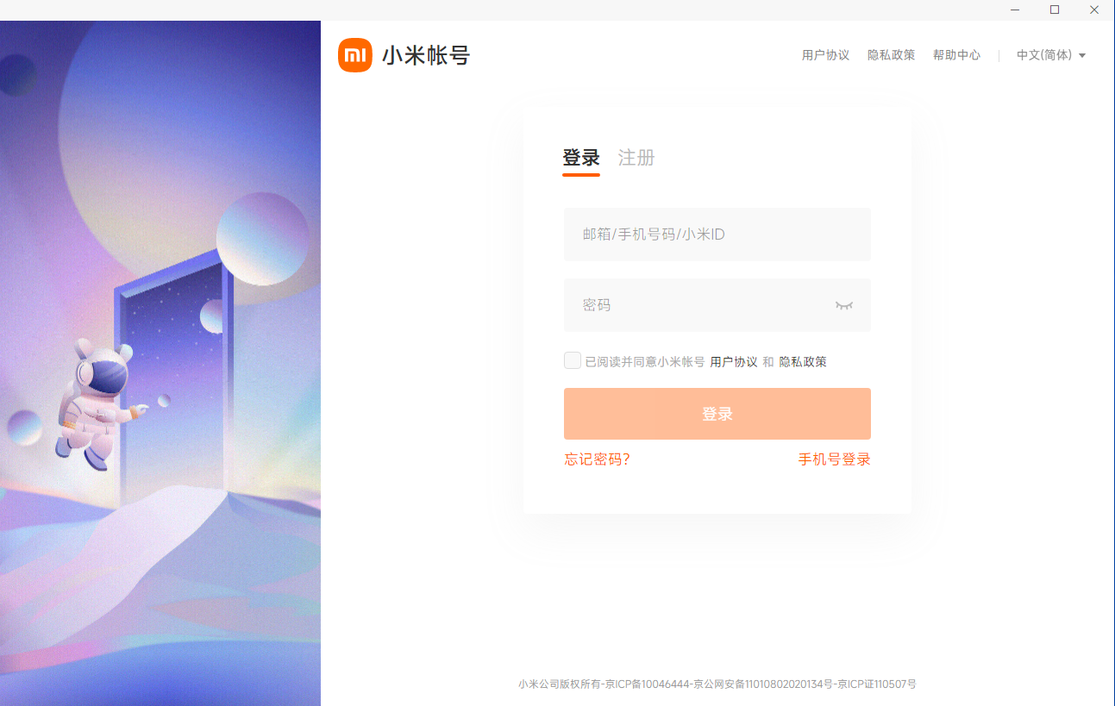Select the 手机号登录 link

834,459
